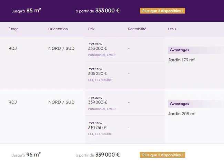Click the Orientation column header
This screenshot has height=168, width=224.
(58, 29)
